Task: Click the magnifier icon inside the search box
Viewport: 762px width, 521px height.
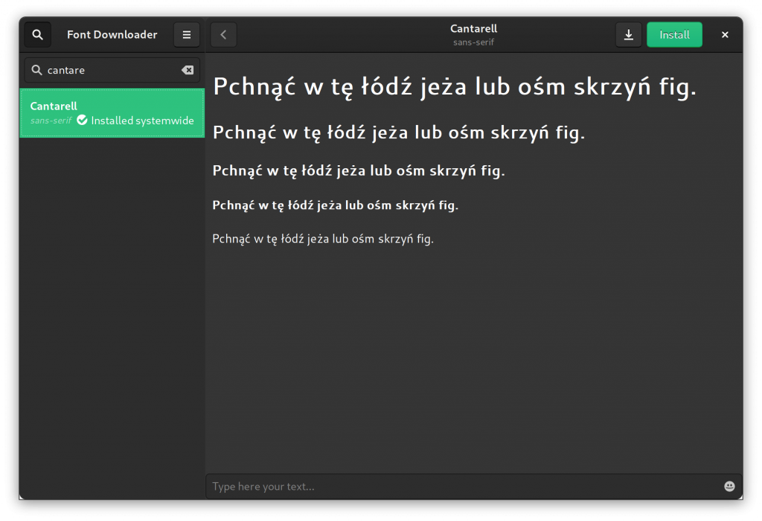Action: [36, 69]
